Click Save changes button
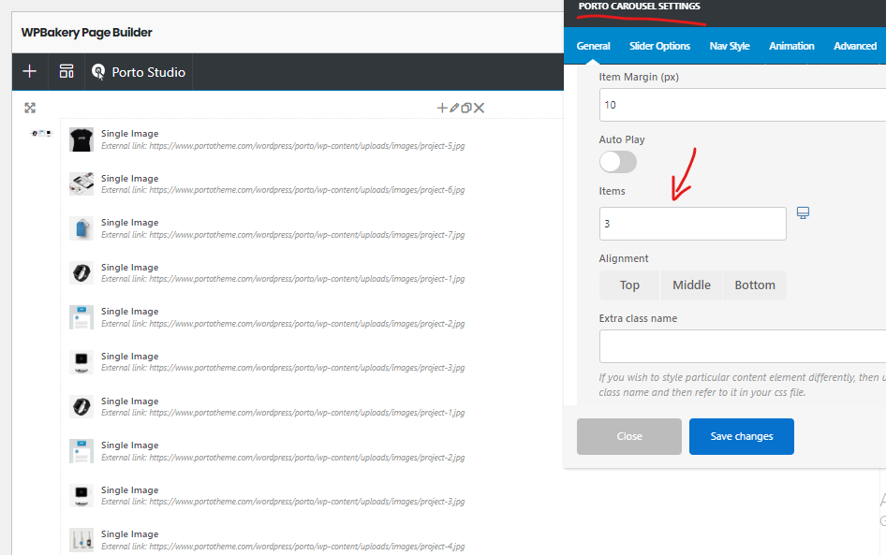Screen dimensions: 886x555 (742, 436)
